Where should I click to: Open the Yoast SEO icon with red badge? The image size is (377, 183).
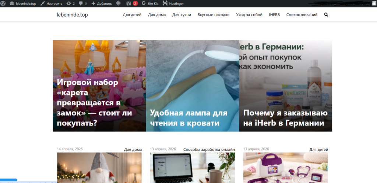point(132,3)
